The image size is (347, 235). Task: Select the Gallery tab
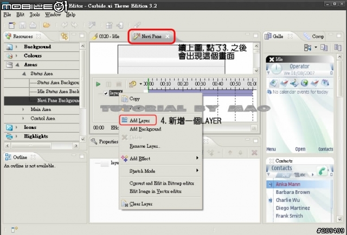278,36
